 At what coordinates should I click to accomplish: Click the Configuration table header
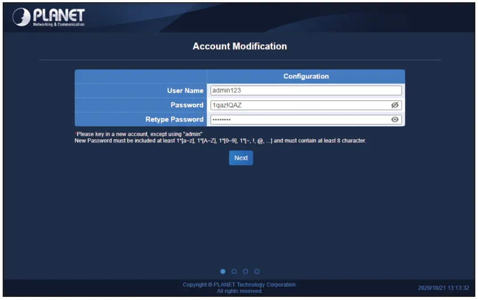pyautogui.click(x=306, y=76)
